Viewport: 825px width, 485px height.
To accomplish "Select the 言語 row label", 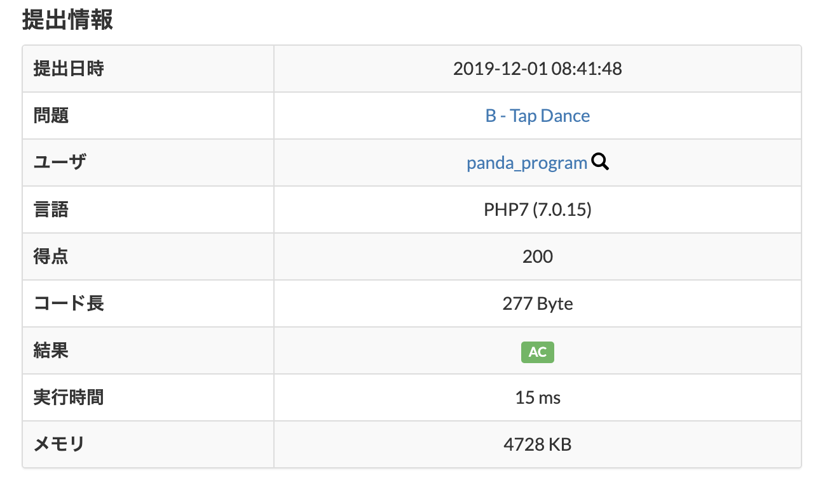I will click(x=51, y=209).
